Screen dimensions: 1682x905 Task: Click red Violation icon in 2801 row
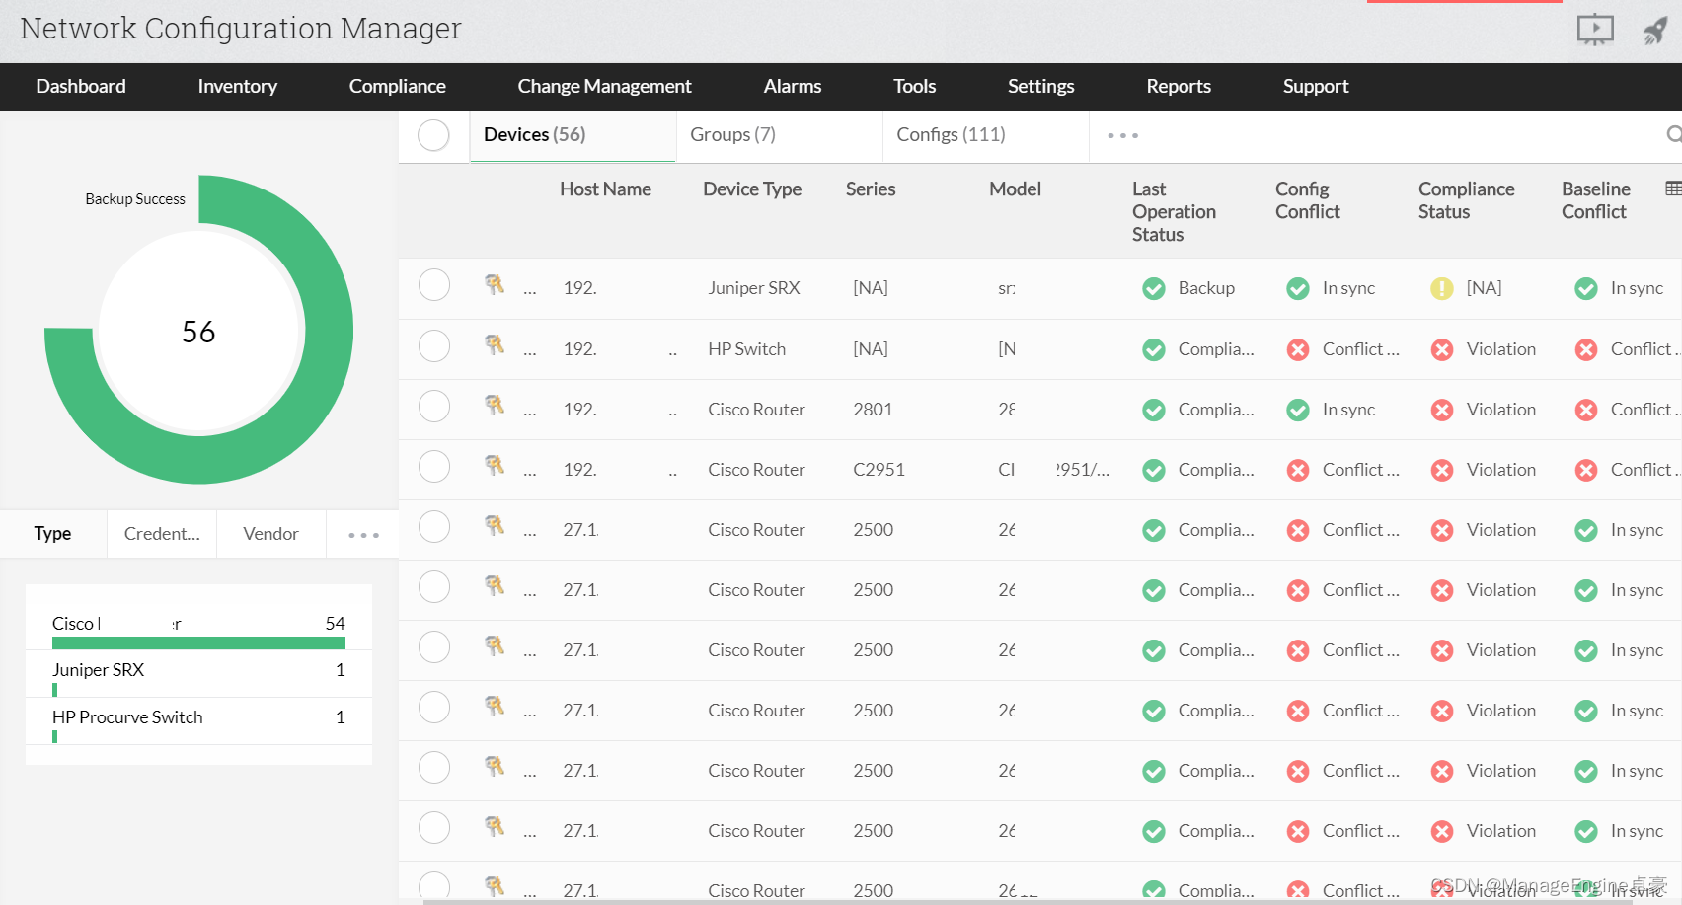[1442, 410]
